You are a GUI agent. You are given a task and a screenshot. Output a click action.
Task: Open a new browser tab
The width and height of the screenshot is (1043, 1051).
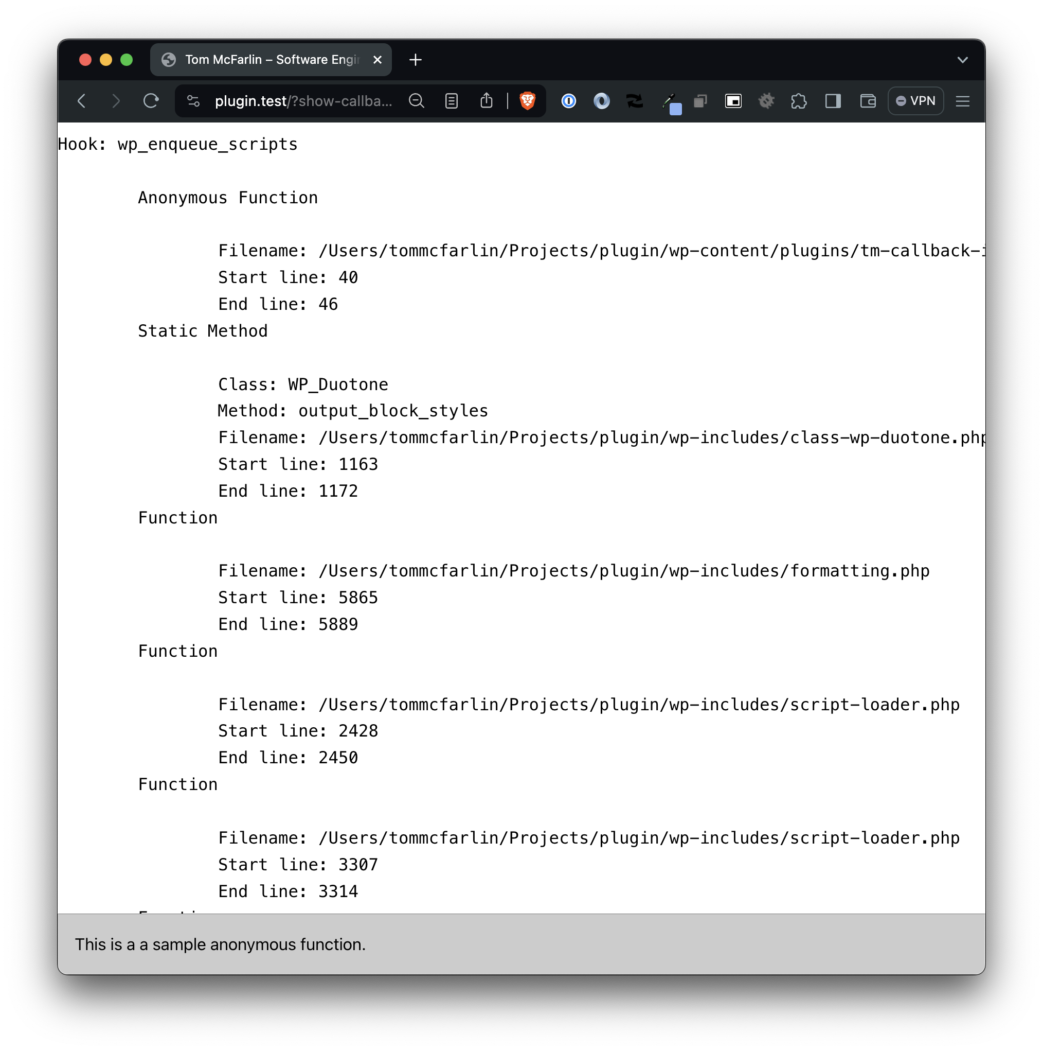click(x=415, y=60)
